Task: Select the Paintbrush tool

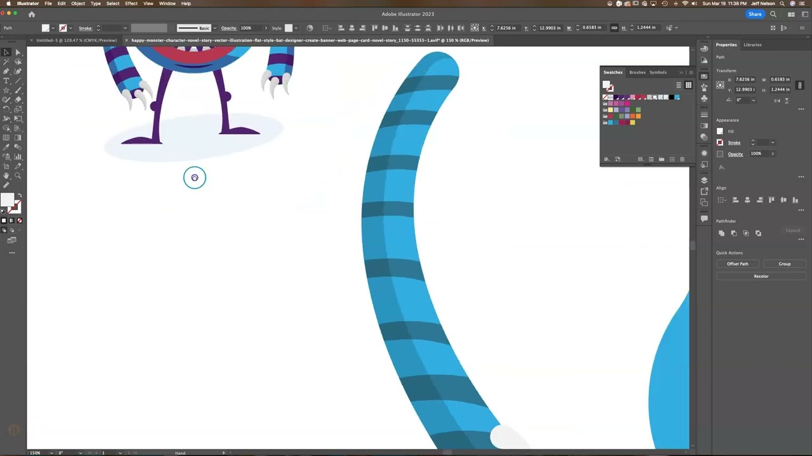Action: click(18, 90)
